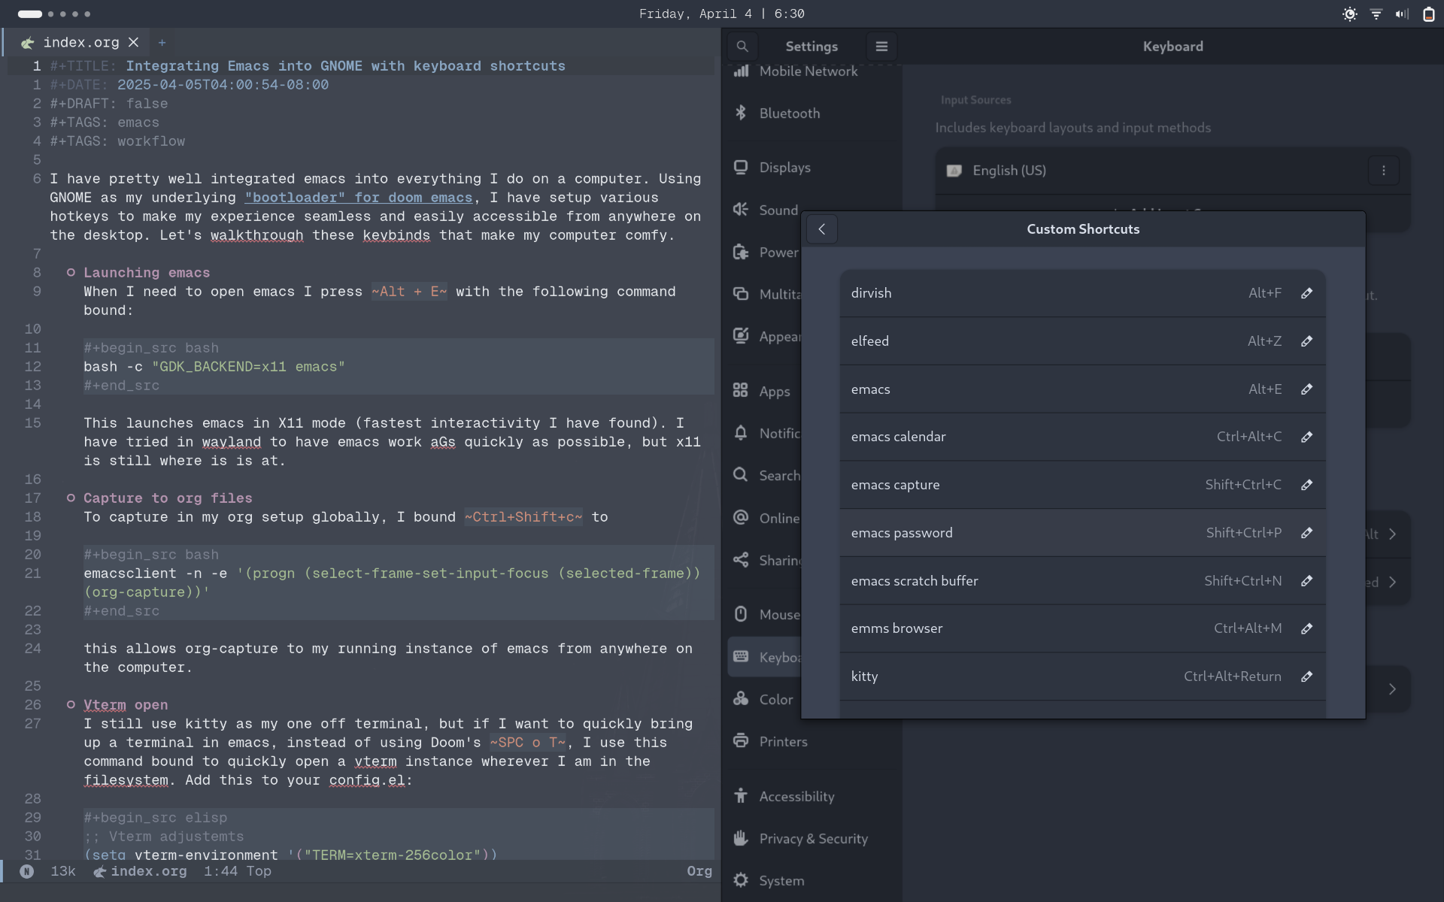Open the row ending with Alt chevron

click(x=1388, y=534)
